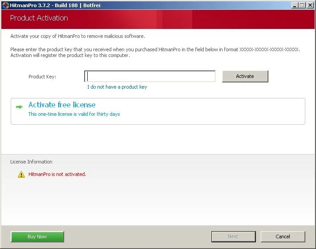Image resolution: width=316 pixels, height=249 pixels.
Task: Cancel the product activation dialog
Action: [283, 237]
